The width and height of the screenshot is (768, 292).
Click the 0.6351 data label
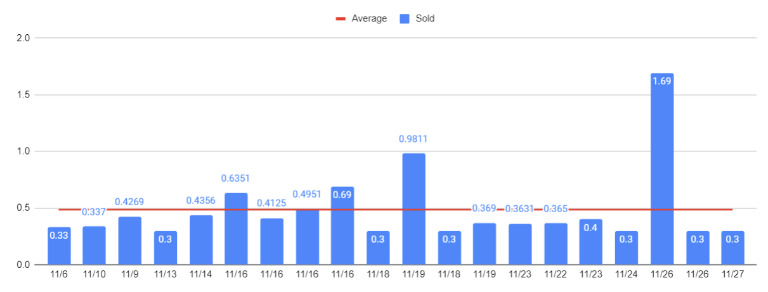coord(236,179)
